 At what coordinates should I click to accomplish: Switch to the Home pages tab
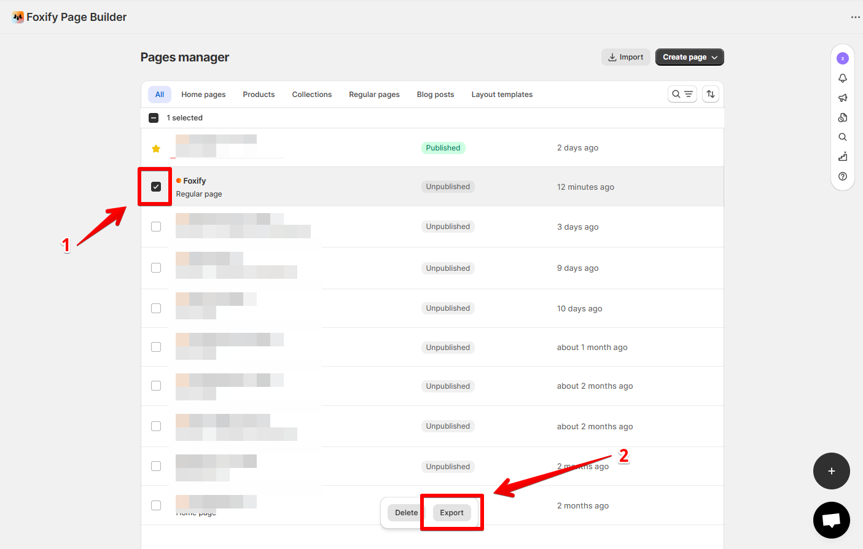(203, 95)
